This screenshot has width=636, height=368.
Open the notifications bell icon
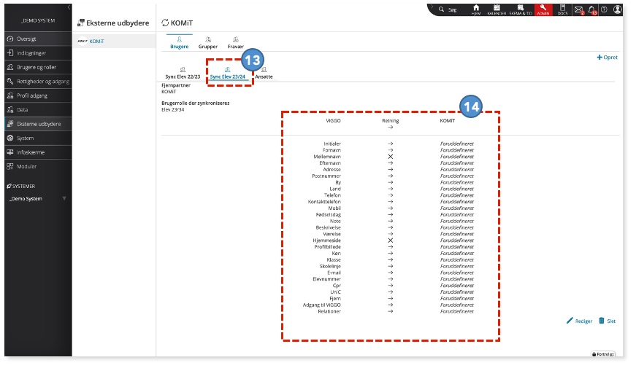click(x=591, y=9)
